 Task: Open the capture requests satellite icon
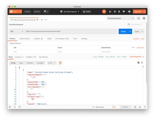[x=110, y=11]
